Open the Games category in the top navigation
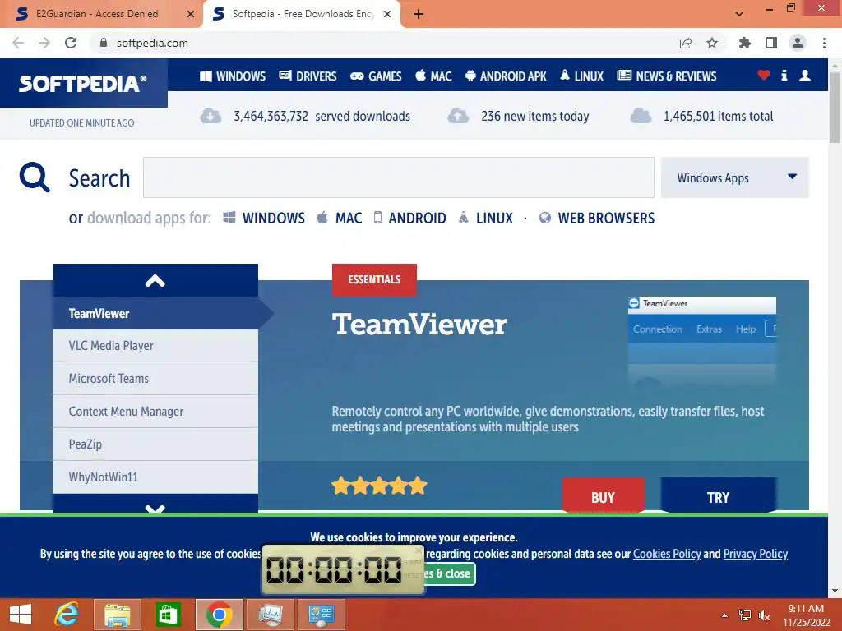Screen dimensions: 842x631 pos(376,76)
